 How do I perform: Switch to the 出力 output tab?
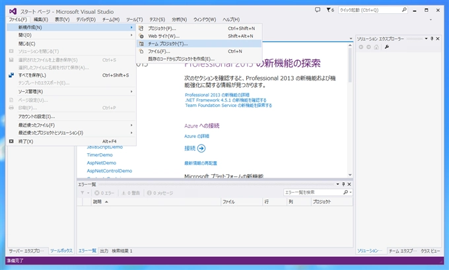[x=104, y=251]
